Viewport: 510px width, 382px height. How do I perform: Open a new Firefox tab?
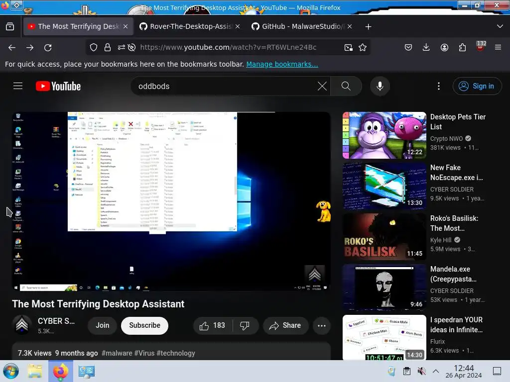coord(368,27)
